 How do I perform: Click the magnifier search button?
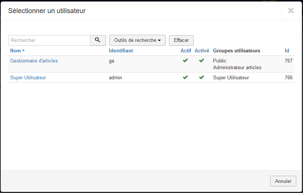[98, 40]
